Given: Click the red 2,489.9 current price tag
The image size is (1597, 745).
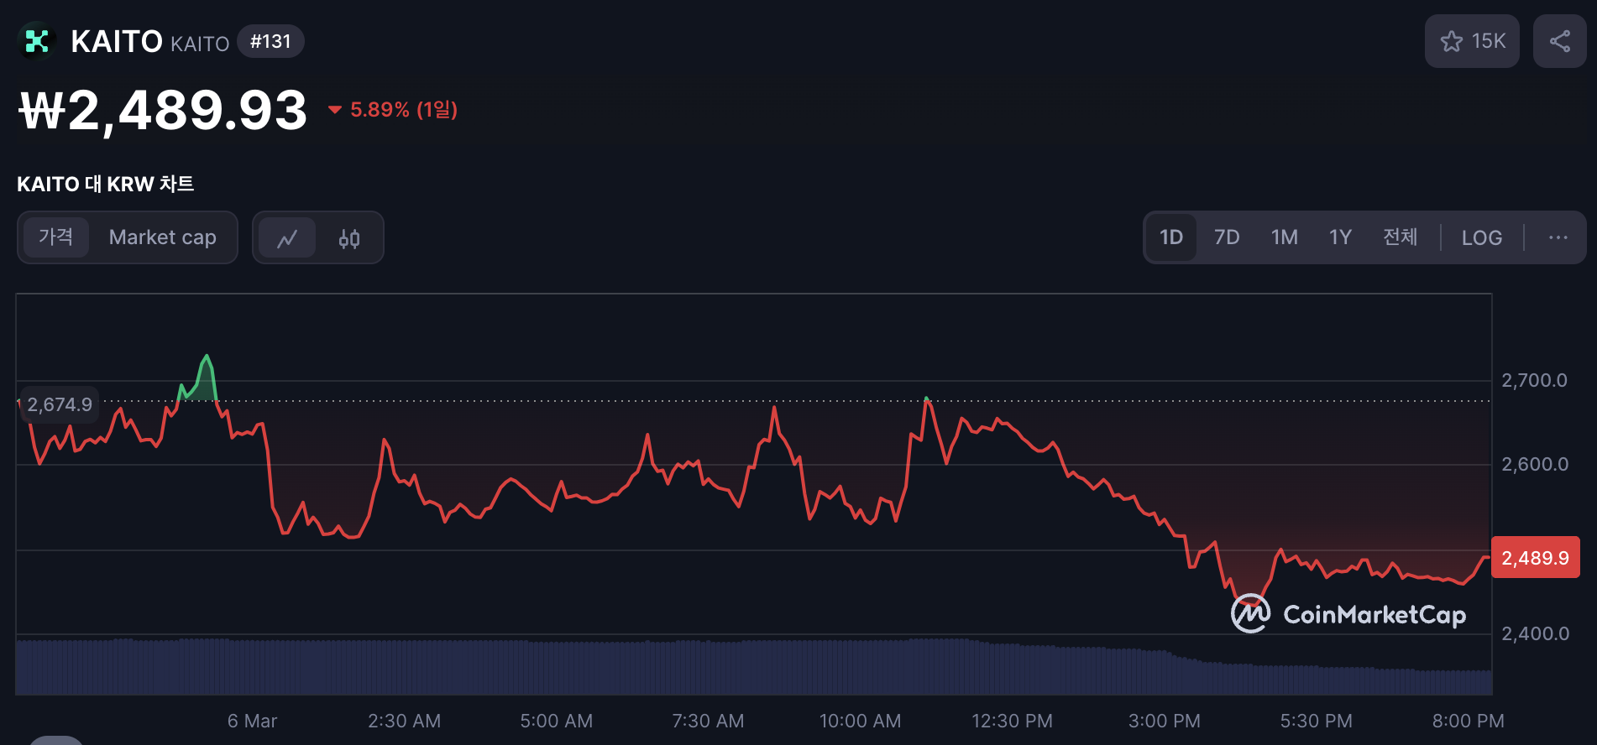Looking at the screenshot, I should pos(1536,557).
